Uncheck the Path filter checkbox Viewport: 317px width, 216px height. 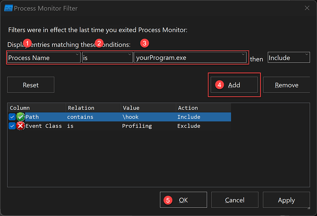coord(12,117)
